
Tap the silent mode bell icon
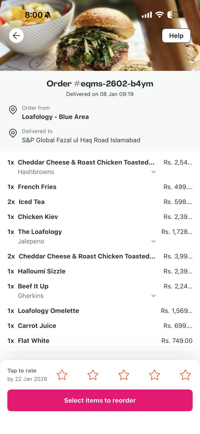(48, 15)
